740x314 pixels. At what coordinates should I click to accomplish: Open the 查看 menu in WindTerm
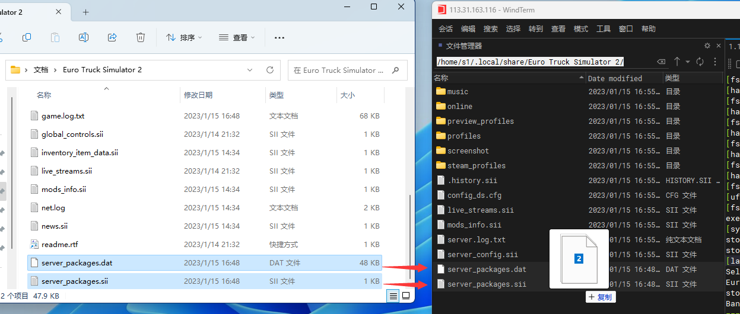pyautogui.click(x=558, y=29)
